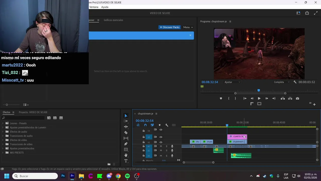
Task: Toggle sync lock on track V2
Action: 155,142
